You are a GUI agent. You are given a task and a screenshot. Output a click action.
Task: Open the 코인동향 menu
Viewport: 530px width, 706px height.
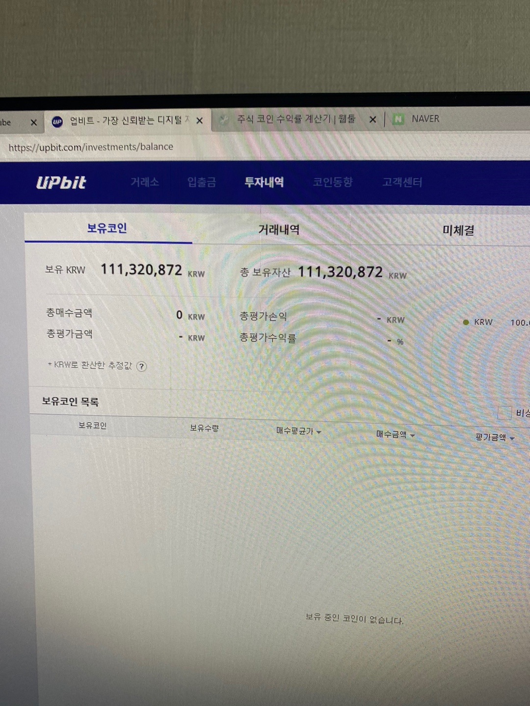click(x=333, y=182)
